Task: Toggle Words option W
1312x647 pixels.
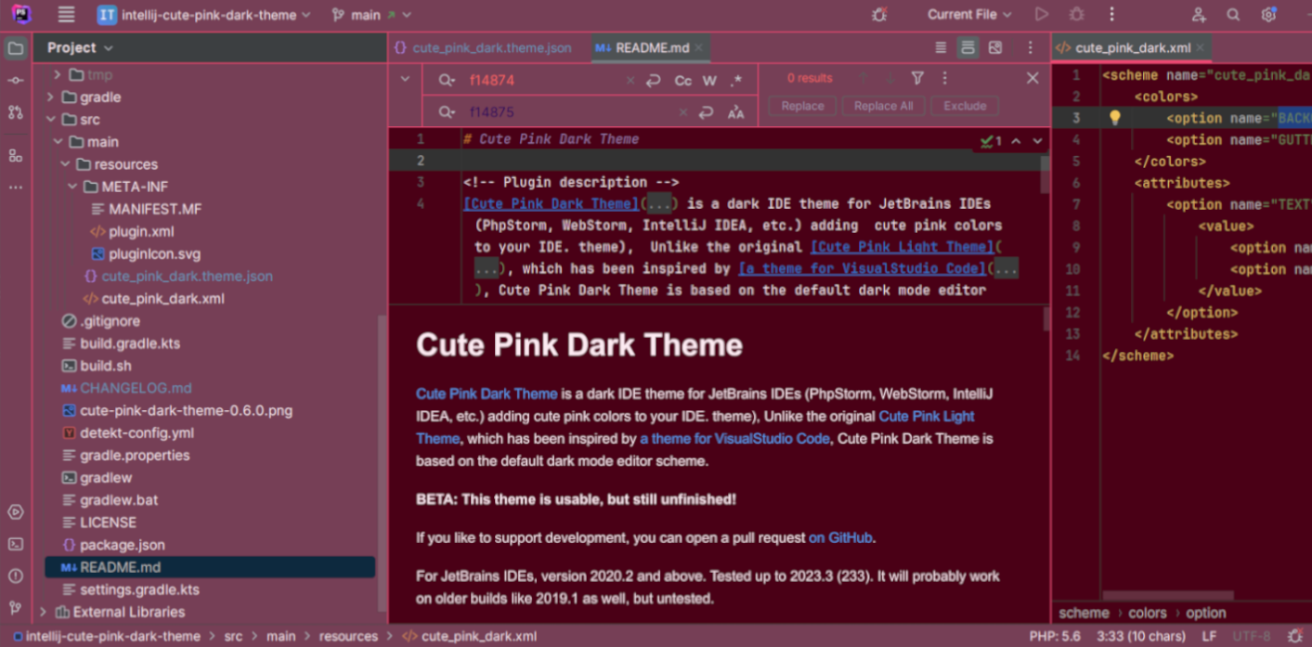Action: 709,81
